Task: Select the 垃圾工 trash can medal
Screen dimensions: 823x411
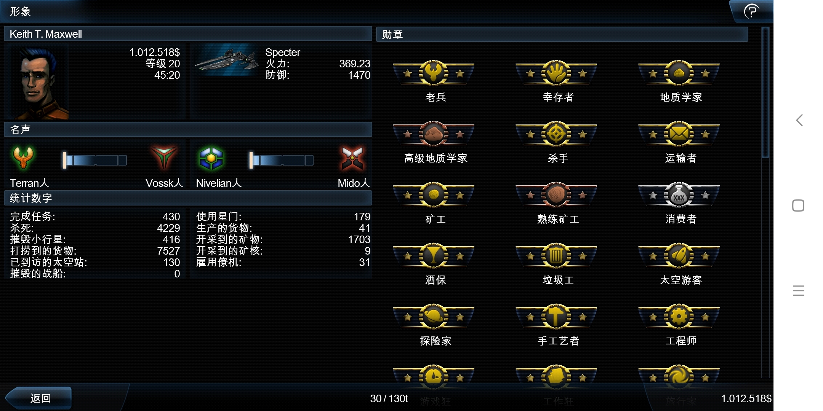Action: [x=556, y=255]
